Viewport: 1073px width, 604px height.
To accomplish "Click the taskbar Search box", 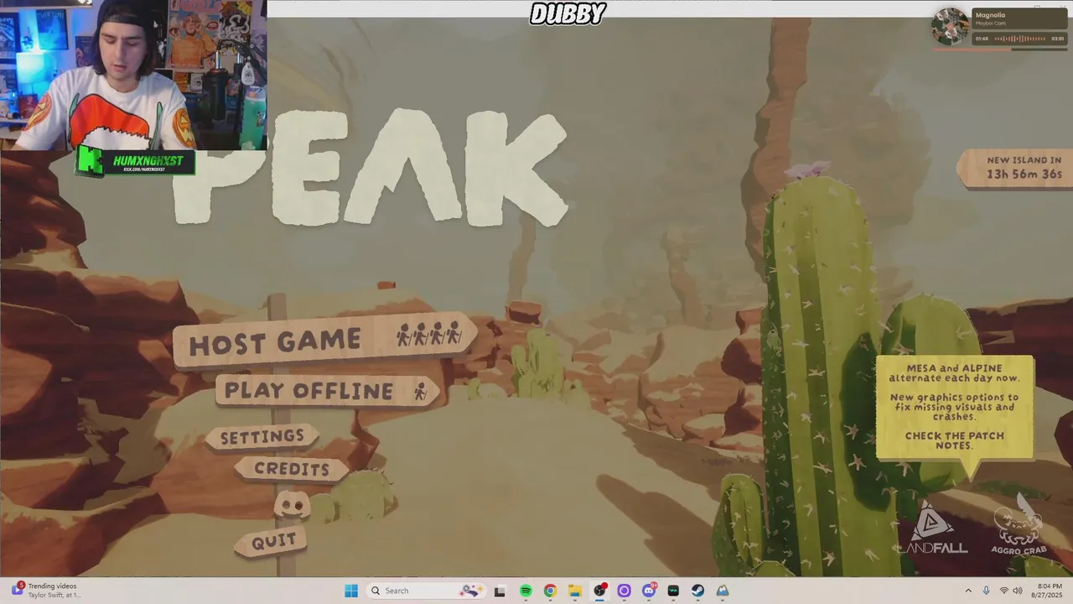I will point(426,591).
